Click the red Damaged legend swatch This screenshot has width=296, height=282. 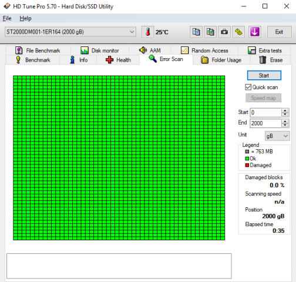point(247,165)
